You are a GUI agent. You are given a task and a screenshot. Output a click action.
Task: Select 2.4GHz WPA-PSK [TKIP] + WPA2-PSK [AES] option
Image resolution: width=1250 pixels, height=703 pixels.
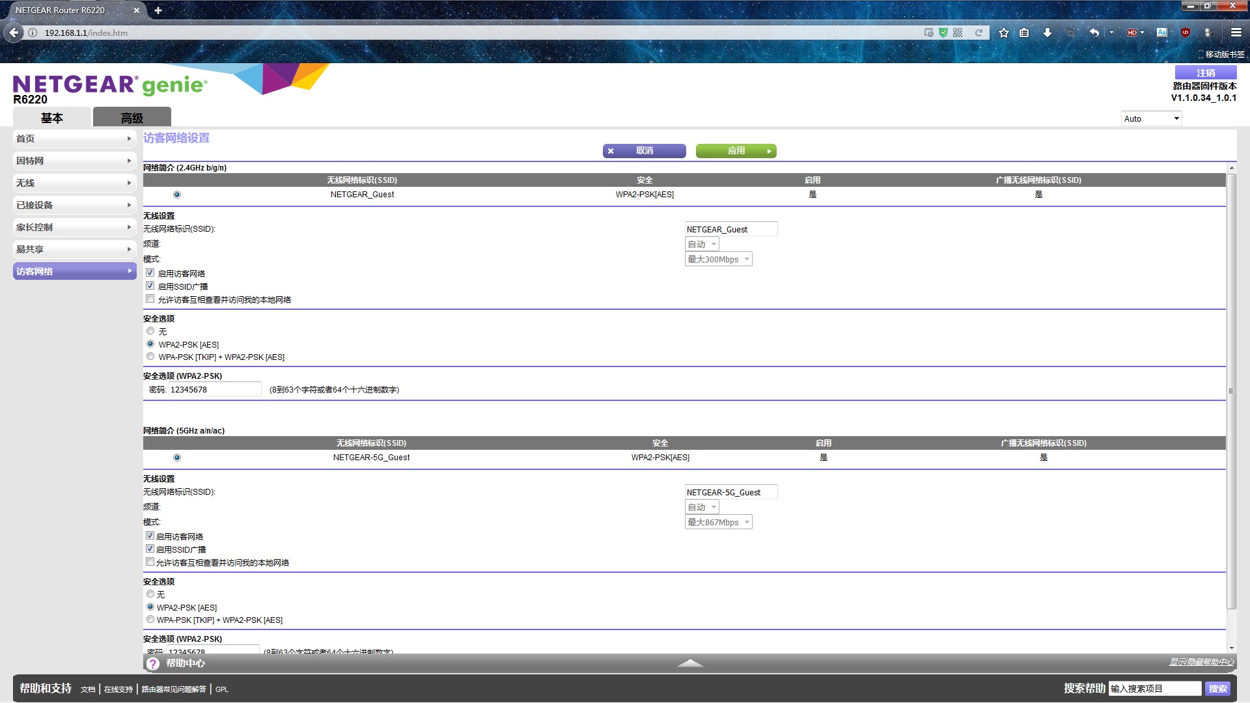pos(150,356)
